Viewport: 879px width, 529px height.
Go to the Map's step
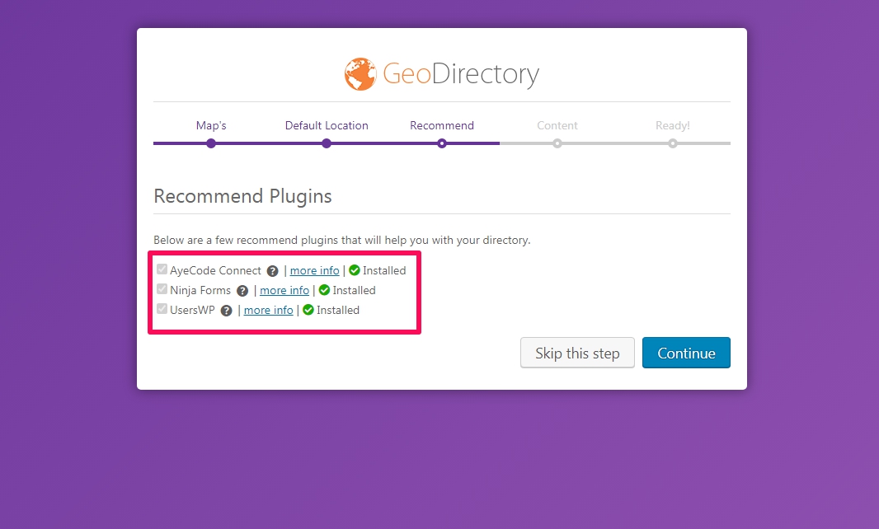(211, 125)
